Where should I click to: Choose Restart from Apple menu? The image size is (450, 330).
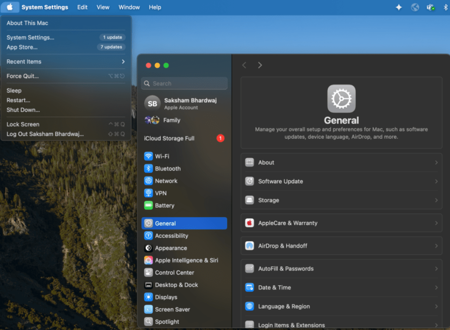[x=66, y=100]
